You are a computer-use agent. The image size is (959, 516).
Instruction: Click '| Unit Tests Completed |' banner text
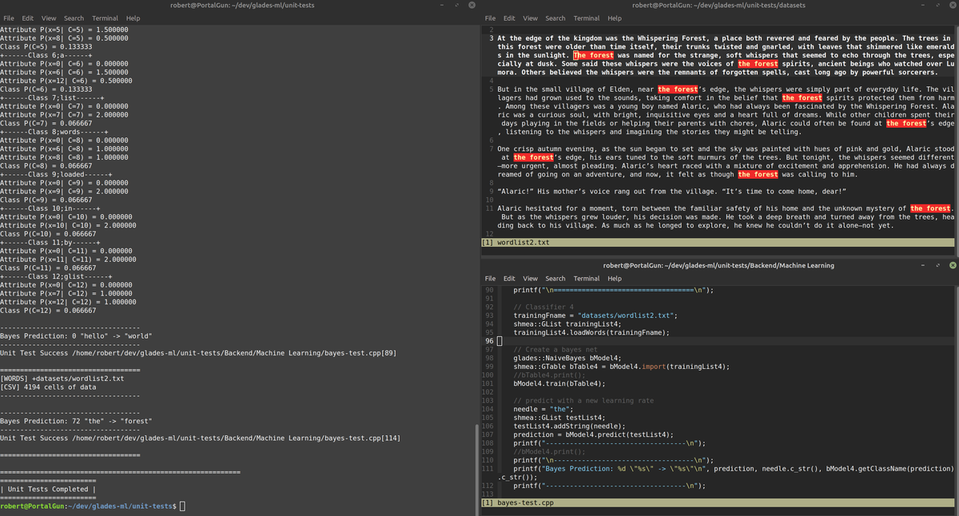(x=48, y=490)
